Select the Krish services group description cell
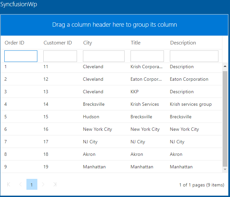This screenshot has width=230, height=197. [x=191, y=104]
